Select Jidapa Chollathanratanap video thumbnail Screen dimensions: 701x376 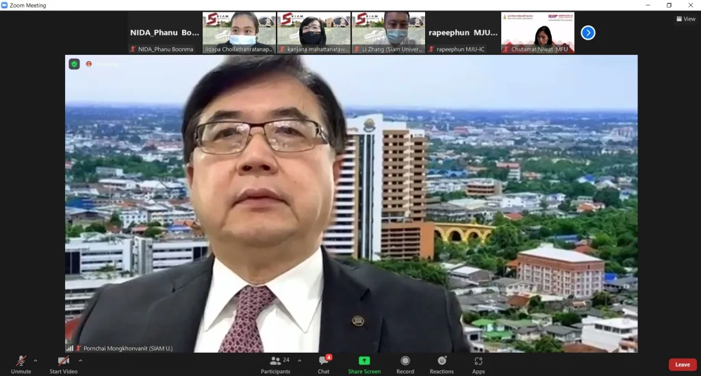point(239,33)
